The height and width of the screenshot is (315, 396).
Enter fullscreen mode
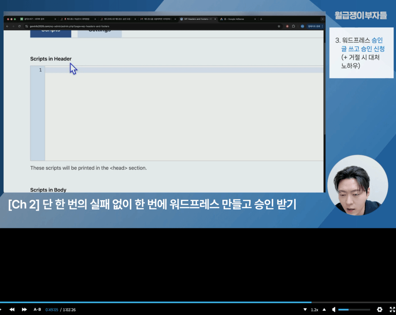(x=392, y=309)
